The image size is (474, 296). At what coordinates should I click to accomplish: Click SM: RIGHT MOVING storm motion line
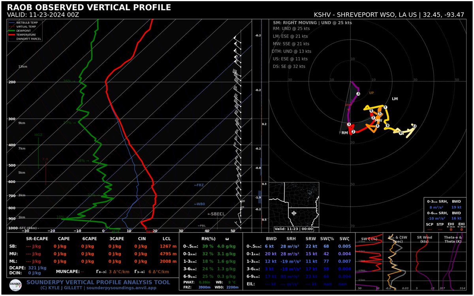(312, 23)
